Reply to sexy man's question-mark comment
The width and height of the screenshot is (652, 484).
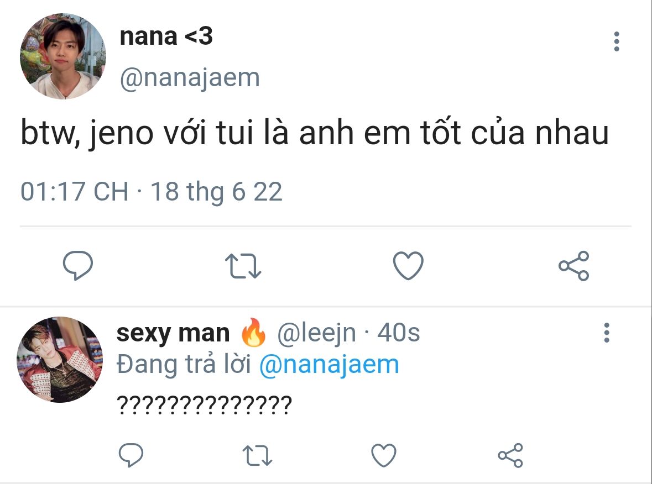tap(131, 455)
